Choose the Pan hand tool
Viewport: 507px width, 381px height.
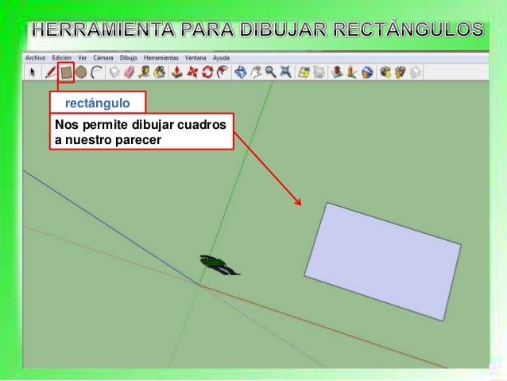point(256,72)
